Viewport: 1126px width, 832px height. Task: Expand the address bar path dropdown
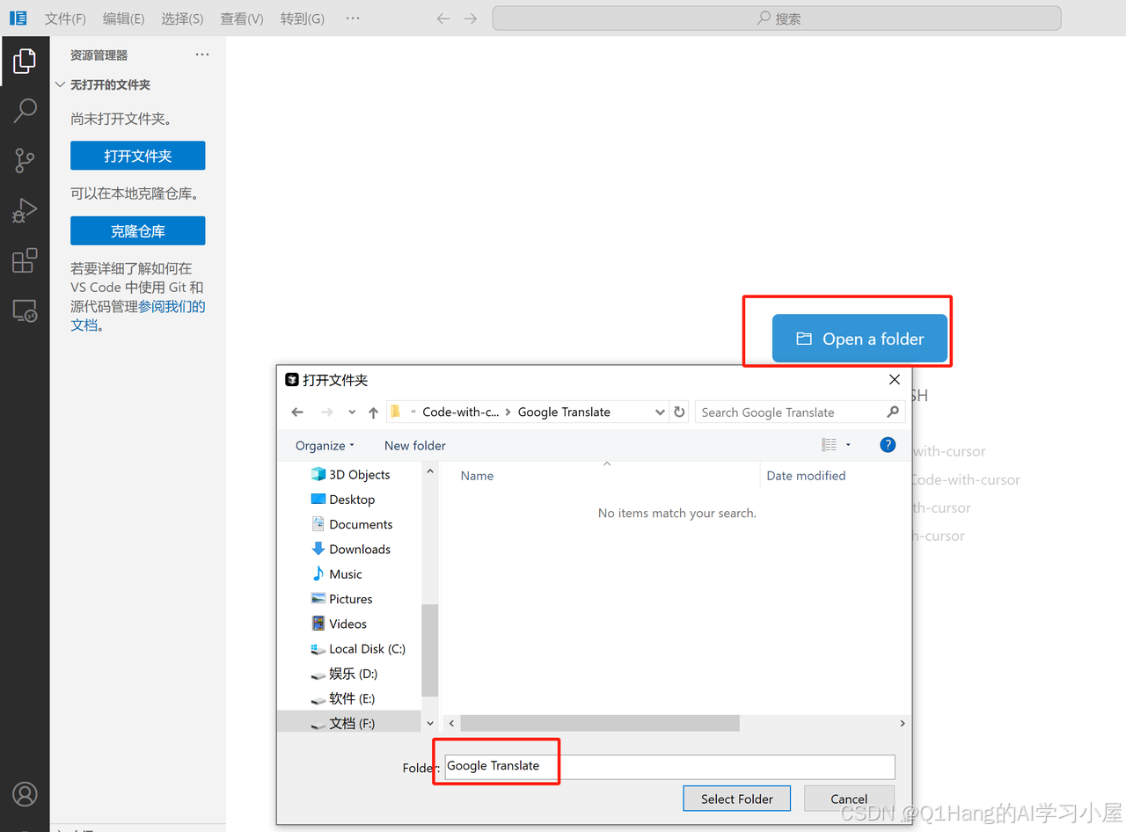click(660, 412)
